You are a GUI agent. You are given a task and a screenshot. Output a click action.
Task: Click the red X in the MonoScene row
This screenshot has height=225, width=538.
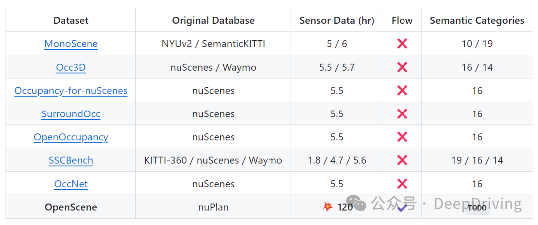coord(402,44)
